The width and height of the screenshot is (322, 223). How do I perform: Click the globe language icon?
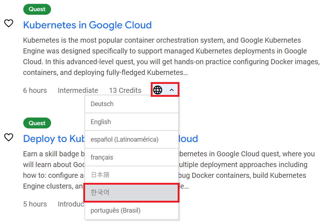point(158,90)
